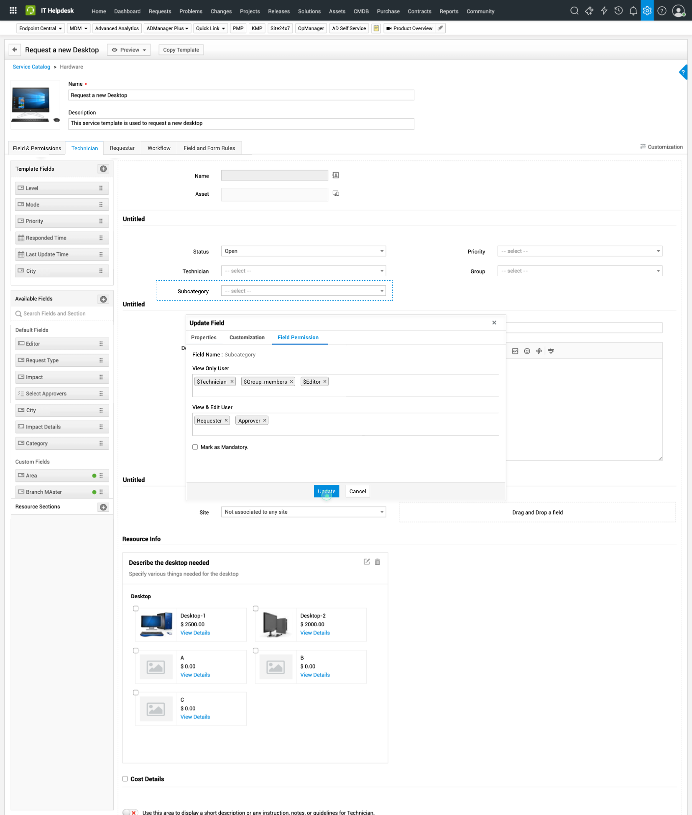Viewport: 692px width, 815px height.
Task: Click the asset picker icon next to Asset
Action: [x=335, y=193]
